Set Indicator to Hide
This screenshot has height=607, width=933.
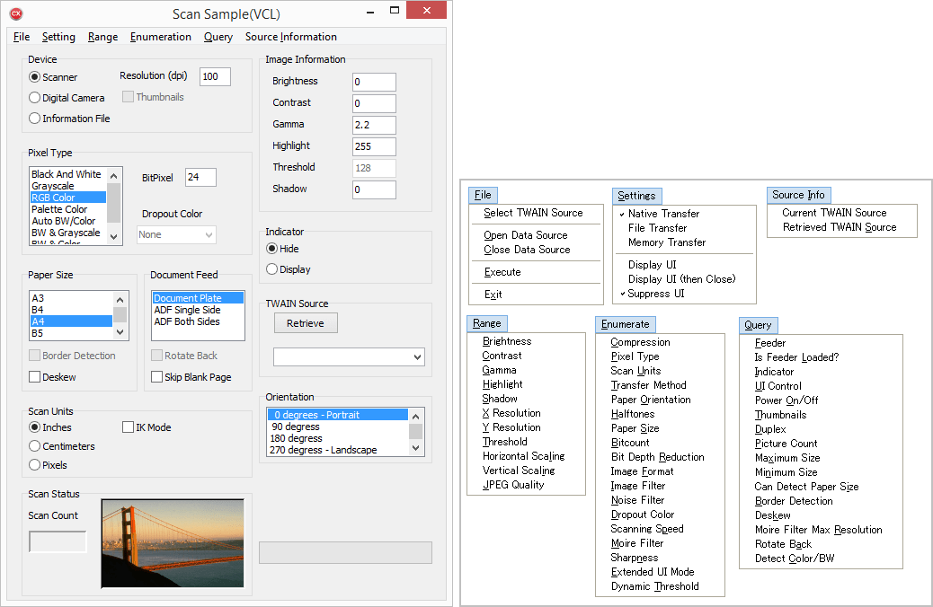coord(272,249)
